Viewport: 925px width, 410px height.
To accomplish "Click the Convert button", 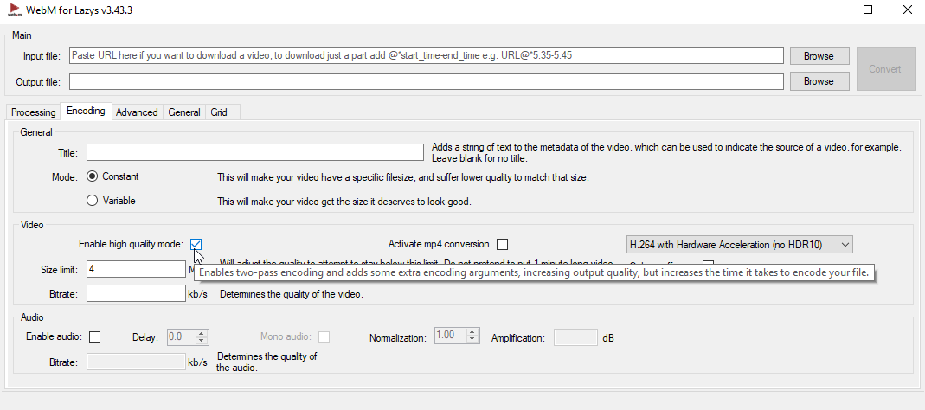I will 884,69.
